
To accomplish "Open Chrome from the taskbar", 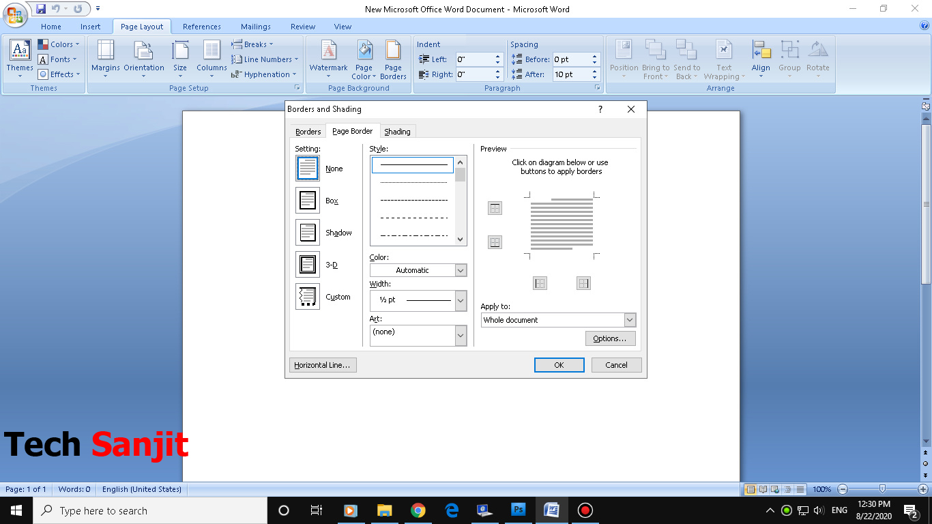I will coord(418,510).
